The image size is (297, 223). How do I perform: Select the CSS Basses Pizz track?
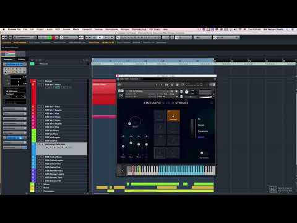click(61, 181)
